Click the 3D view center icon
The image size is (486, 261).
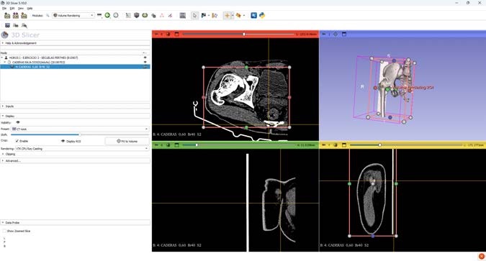[336, 34]
